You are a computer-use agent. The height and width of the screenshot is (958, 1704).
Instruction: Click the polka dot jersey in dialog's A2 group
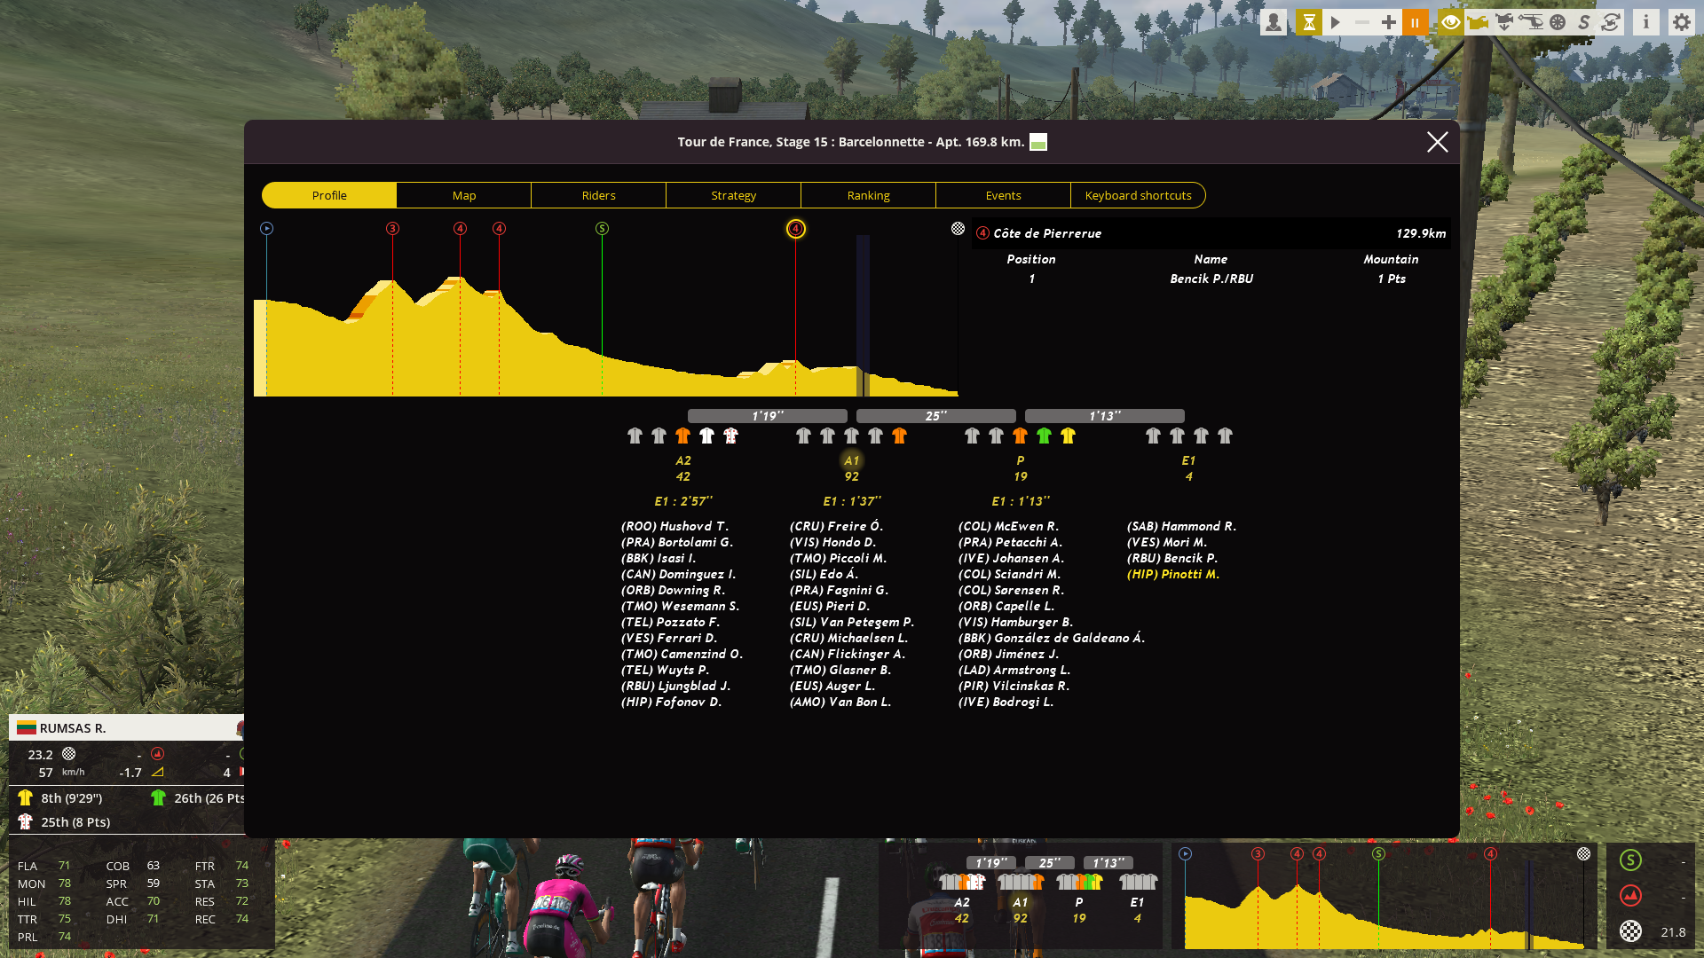coord(730,436)
